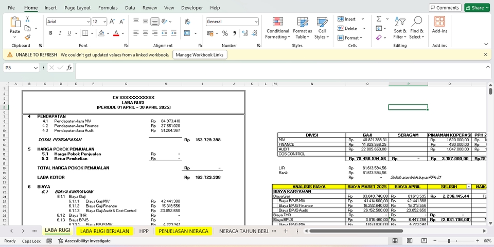The height and width of the screenshot is (247, 494).
Task: Click the Name Box showing P5
Action: [19, 68]
